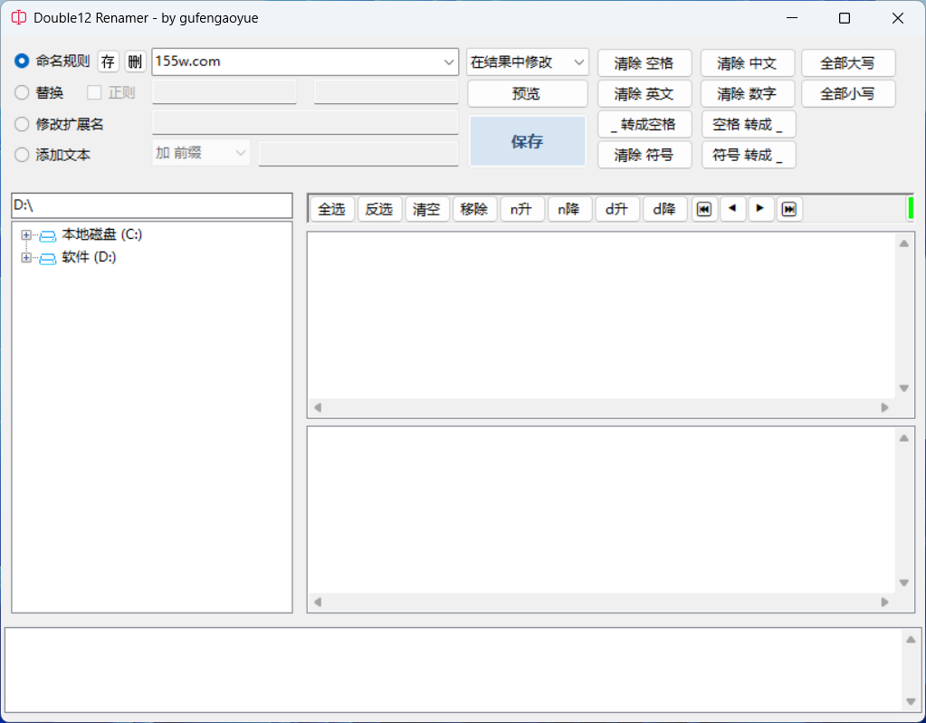The width and height of the screenshot is (926, 723).
Task: Click the next-item triangle arrow icon
Action: (760, 209)
